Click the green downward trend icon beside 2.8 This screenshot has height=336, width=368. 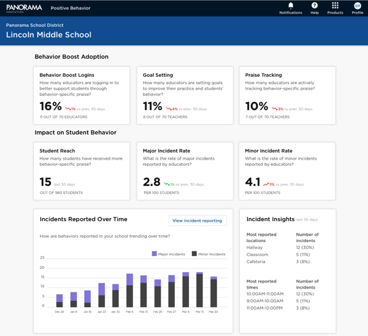tap(167, 184)
